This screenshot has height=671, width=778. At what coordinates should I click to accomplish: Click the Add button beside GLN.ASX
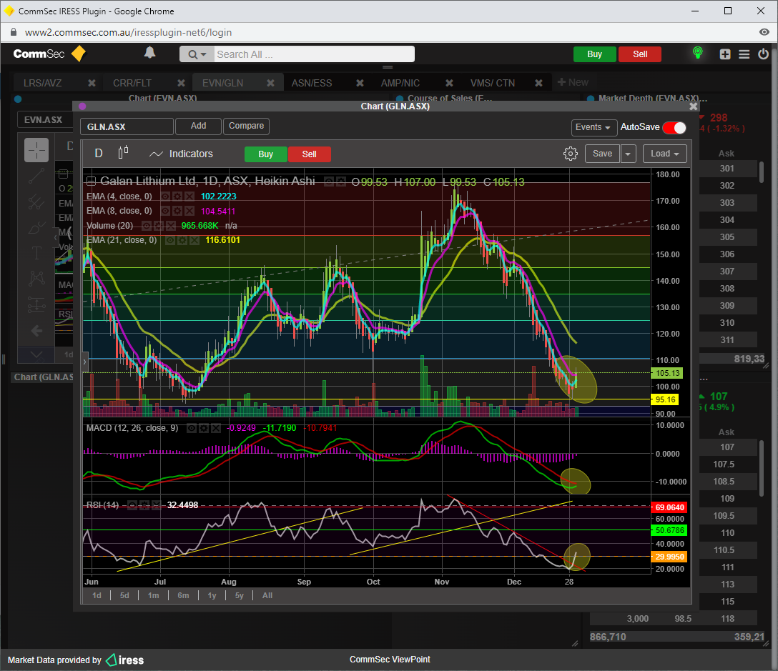[x=199, y=126]
